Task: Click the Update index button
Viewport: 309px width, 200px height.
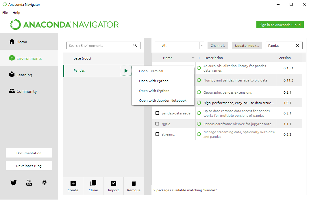Action: click(x=247, y=45)
